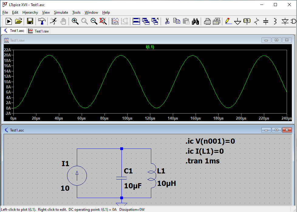Click the Zoom In magnifier icon
297x212 pixels.
[75, 21]
